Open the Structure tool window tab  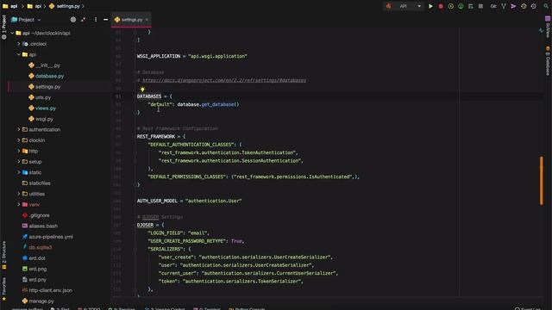click(x=3, y=255)
